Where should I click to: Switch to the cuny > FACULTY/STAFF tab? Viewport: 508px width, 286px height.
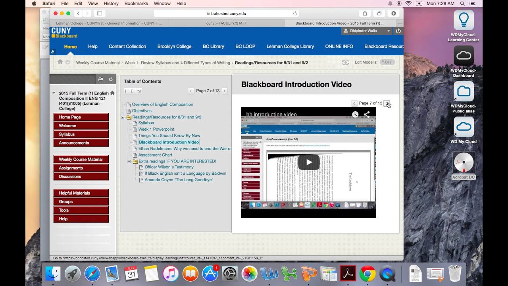(226, 23)
